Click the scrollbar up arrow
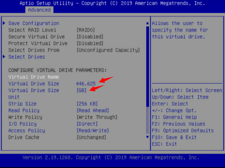The height and width of the screenshot is (168, 225). click(147, 23)
